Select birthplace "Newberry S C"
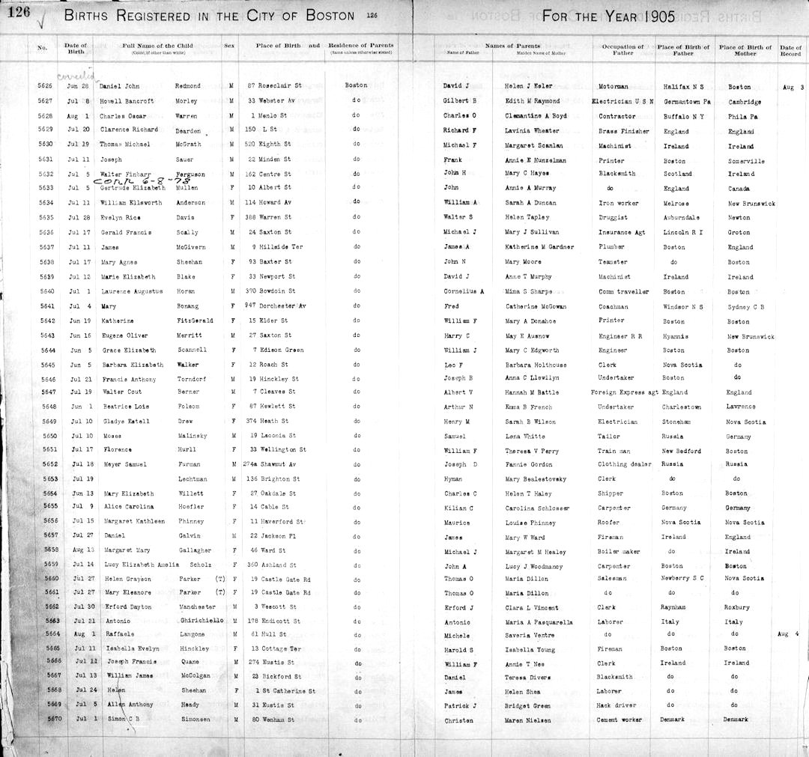809x757 pixels. coord(682,579)
